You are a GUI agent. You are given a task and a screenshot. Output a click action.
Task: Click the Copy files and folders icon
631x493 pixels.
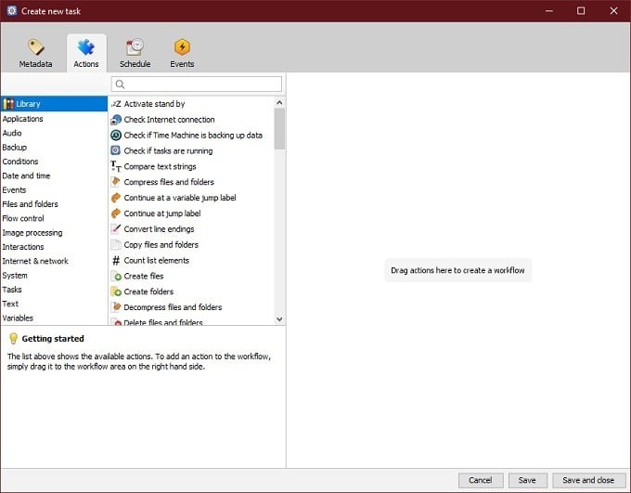click(116, 245)
